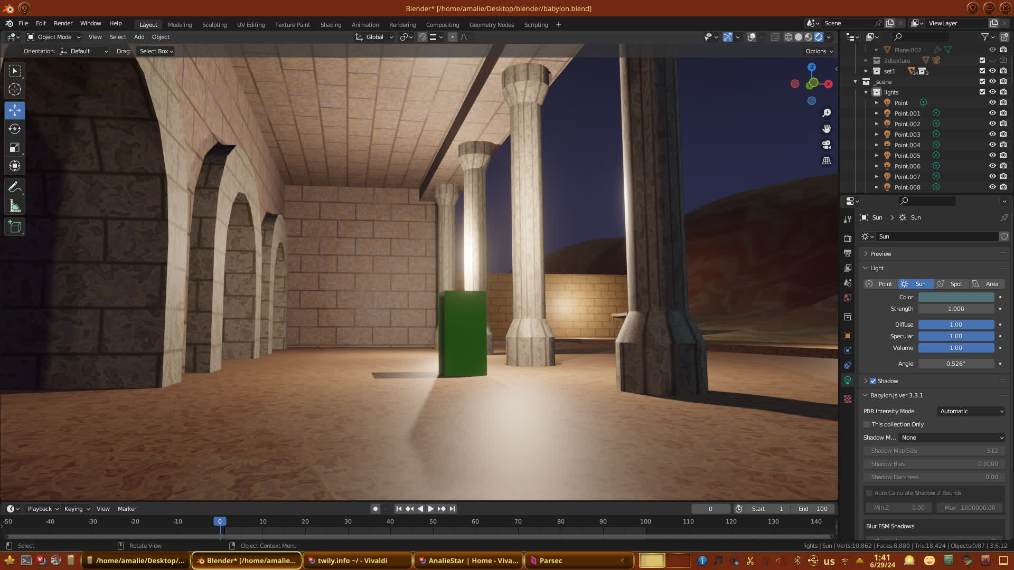Open PBR Intensity Mode dropdown

click(971, 411)
